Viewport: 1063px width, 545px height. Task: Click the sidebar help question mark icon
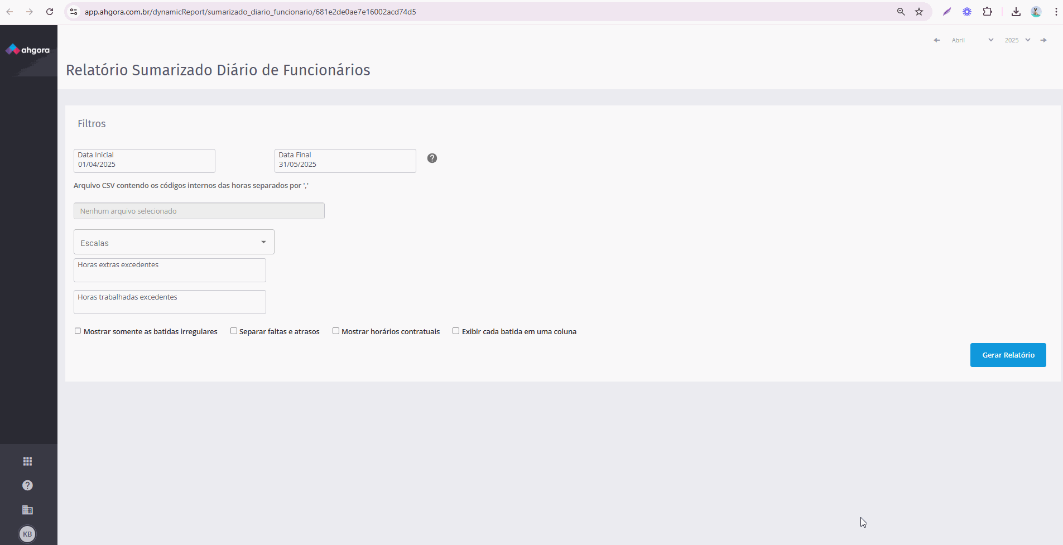[27, 485]
